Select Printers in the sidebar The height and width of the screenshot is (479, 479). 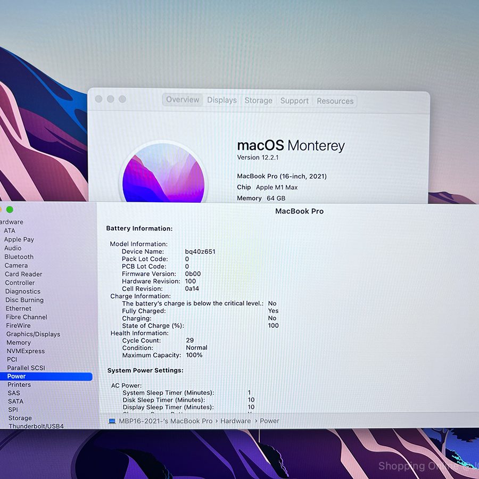tap(19, 385)
